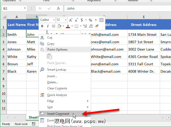Click the macro recording icon in status bar
171x127 pixels.
34,124
